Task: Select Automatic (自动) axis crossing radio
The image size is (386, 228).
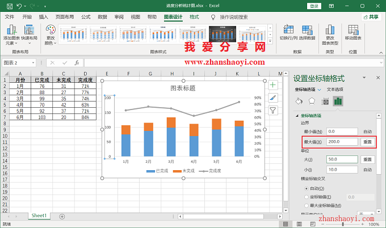Action: point(307,189)
